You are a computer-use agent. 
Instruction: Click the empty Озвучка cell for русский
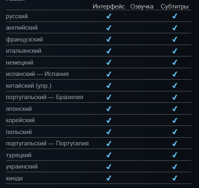point(142,16)
